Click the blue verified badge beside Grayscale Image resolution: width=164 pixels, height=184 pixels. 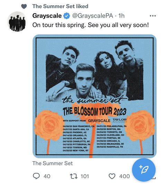[67, 16]
